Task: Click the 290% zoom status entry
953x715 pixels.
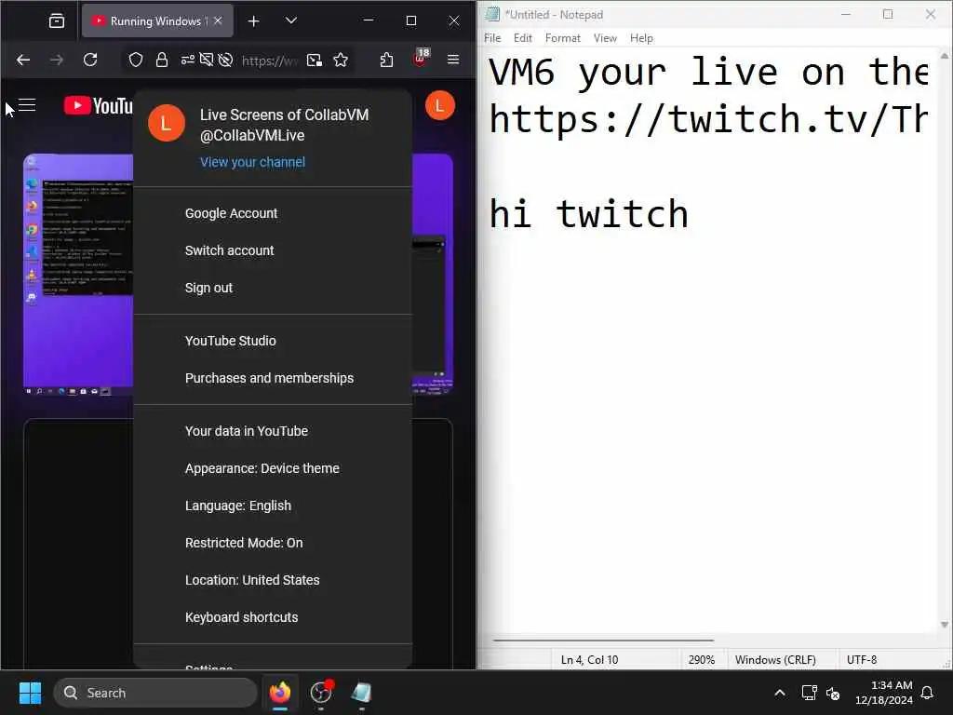Action: [x=702, y=660]
